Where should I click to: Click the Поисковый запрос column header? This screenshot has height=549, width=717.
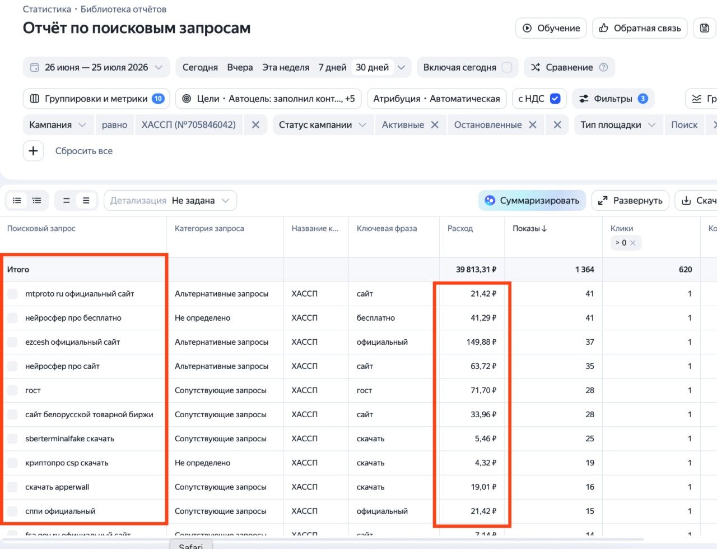pyautogui.click(x=41, y=228)
